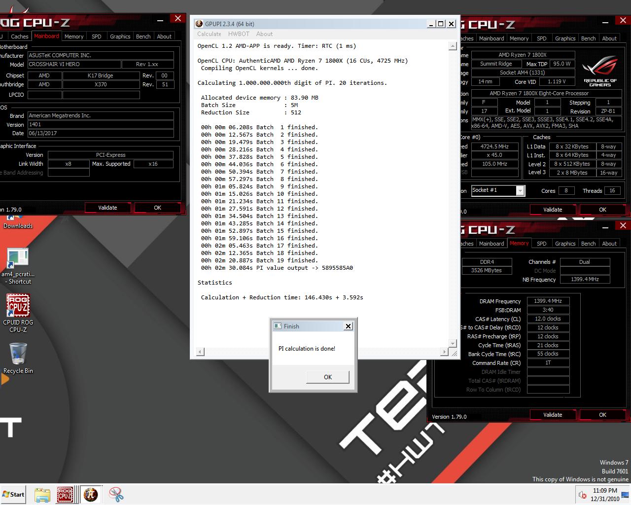Minimize the top-right CPU-Z window

click(605, 22)
